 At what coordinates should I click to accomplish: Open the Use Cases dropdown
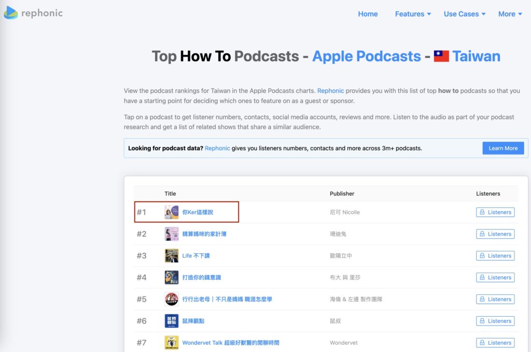[x=464, y=14]
